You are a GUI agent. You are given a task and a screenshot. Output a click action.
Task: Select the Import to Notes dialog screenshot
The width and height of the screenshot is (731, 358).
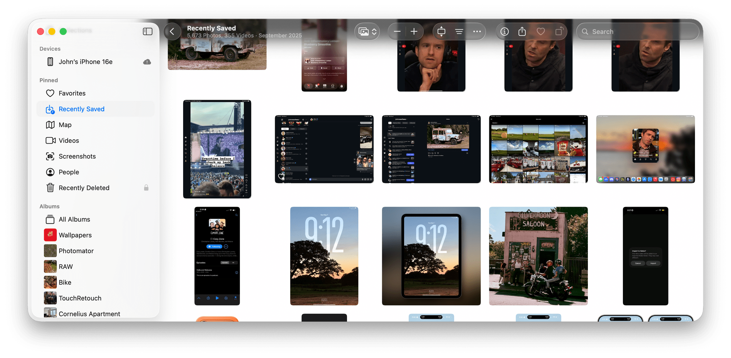point(645,256)
